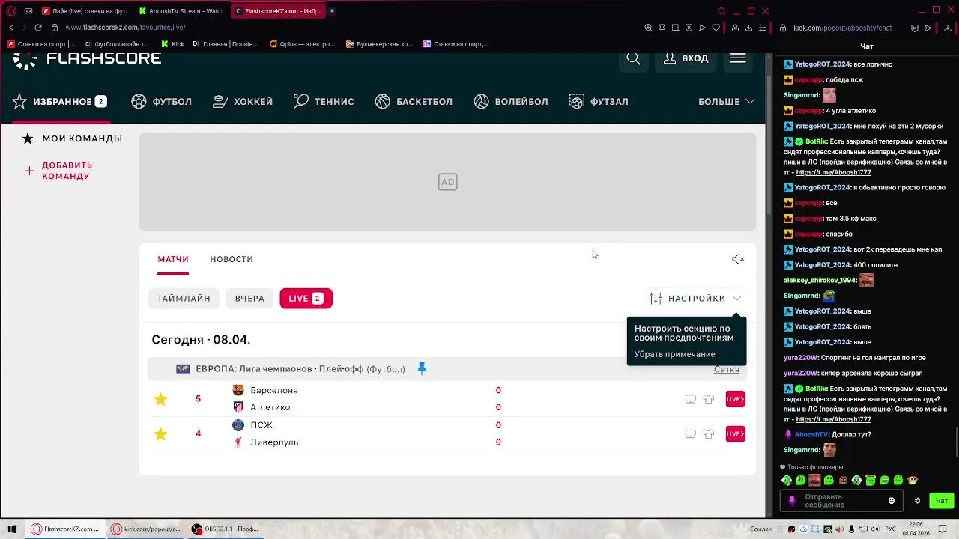
Task: Open the Flashscore search icon
Action: pos(633,58)
